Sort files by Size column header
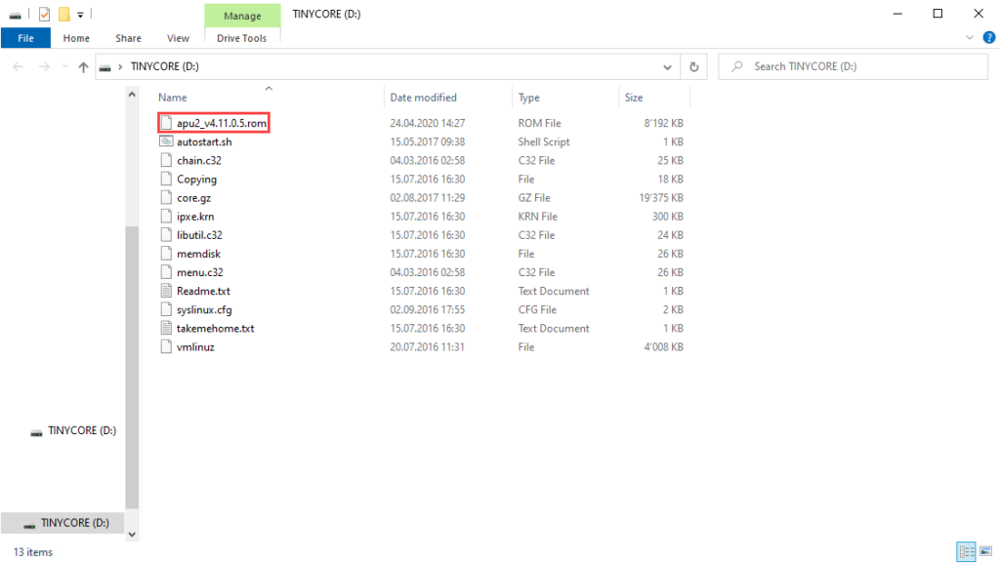 [634, 98]
